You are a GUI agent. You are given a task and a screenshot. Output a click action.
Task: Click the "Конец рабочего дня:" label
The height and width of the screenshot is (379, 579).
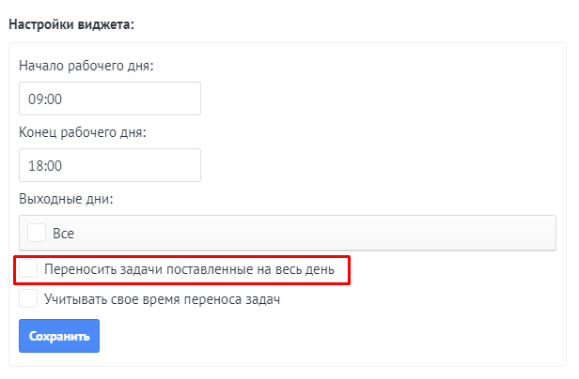83,132
